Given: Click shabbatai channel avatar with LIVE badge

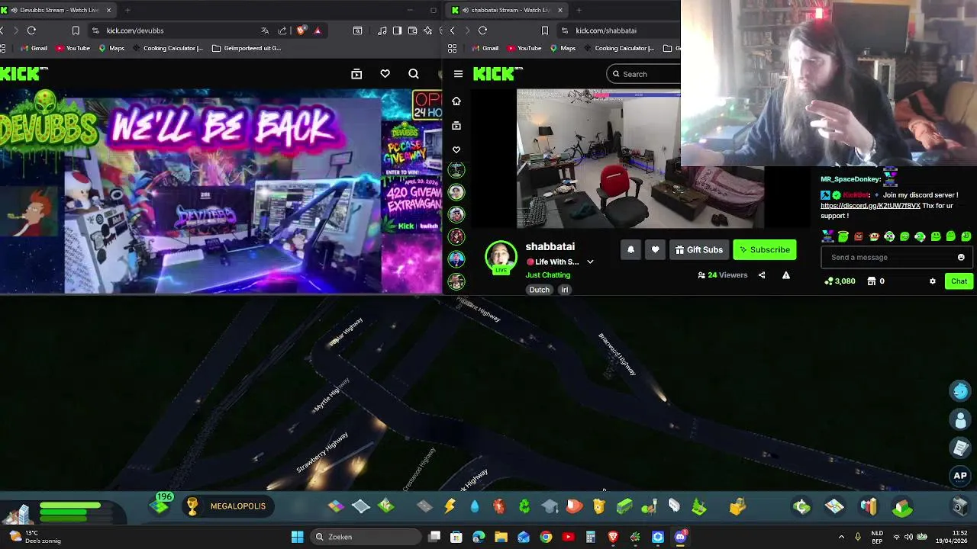Looking at the screenshot, I should pyautogui.click(x=501, y=258).
